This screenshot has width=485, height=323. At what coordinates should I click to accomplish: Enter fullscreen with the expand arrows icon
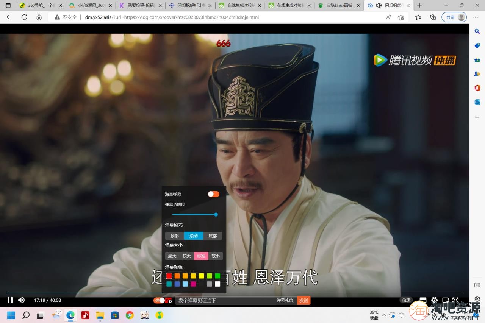tap(455, 300)
